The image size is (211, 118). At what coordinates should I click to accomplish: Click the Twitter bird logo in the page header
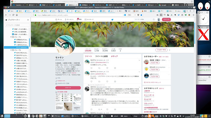point(112,20)
